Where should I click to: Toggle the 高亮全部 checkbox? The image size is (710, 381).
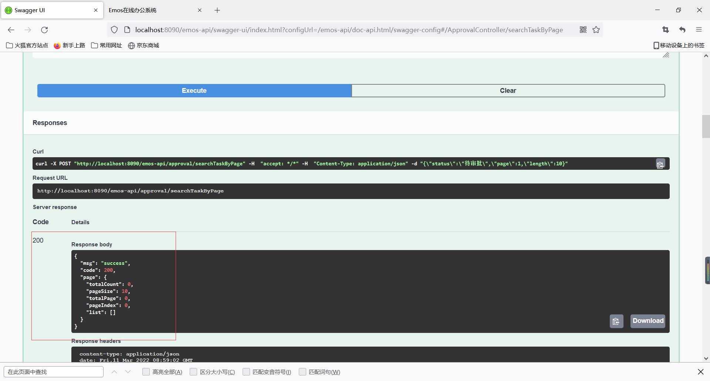click(x=146, y=372)
